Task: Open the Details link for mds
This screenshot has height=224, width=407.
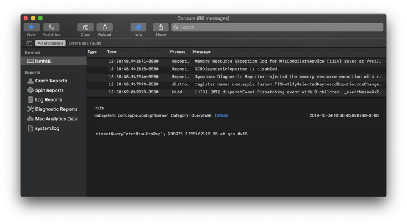Action: click(x=222, y=115)
